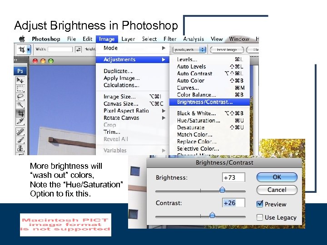
Task: Toggle the Preview checkbox
Action: tap(260, 204)
